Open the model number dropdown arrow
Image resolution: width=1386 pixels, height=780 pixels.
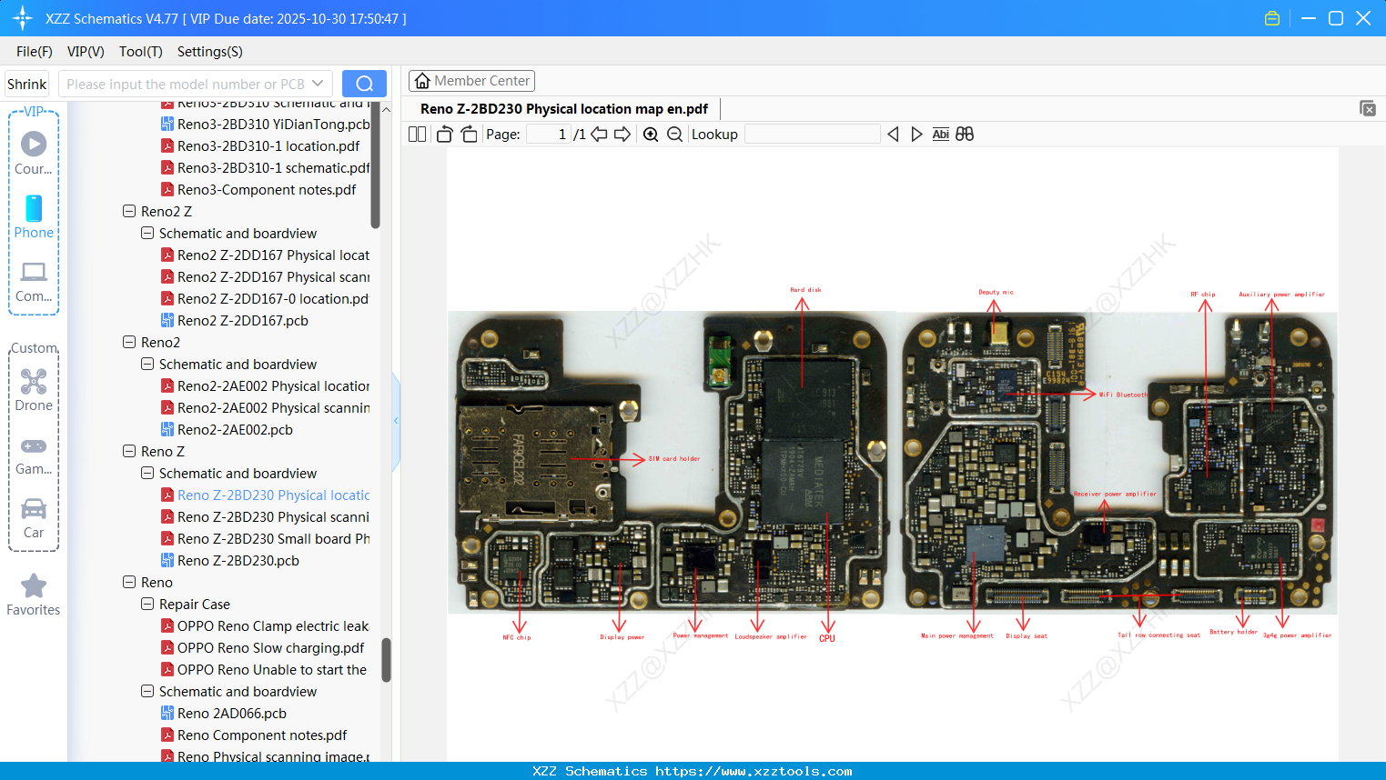(318, 84)
